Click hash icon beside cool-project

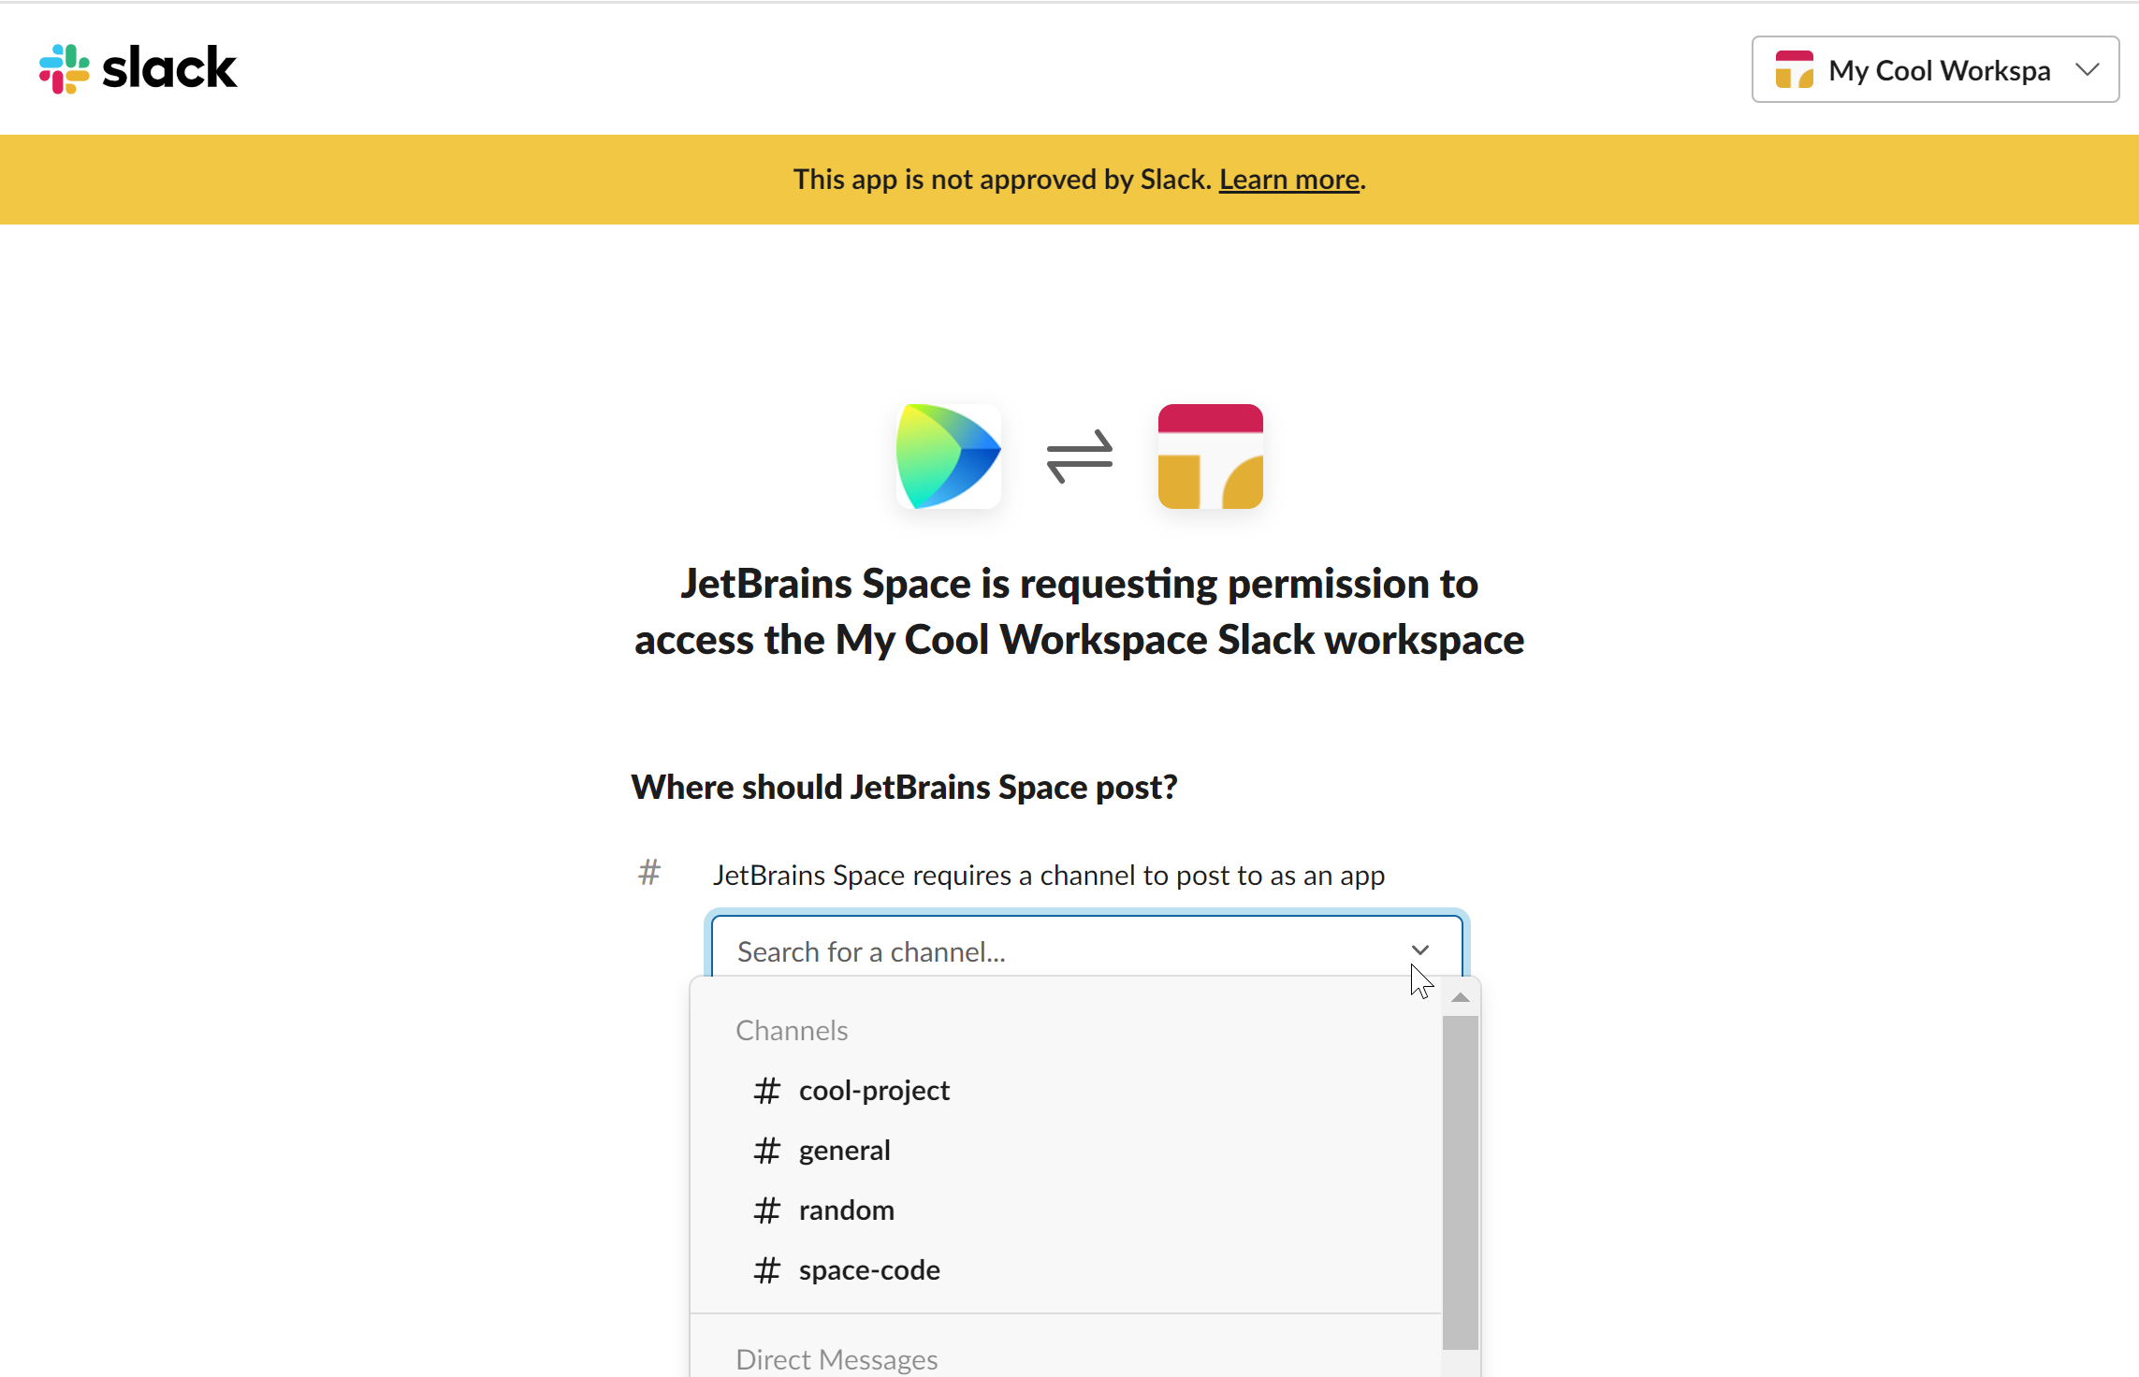767,1091
